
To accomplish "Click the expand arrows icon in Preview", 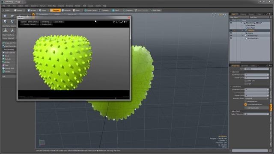I will coord(122,22).
